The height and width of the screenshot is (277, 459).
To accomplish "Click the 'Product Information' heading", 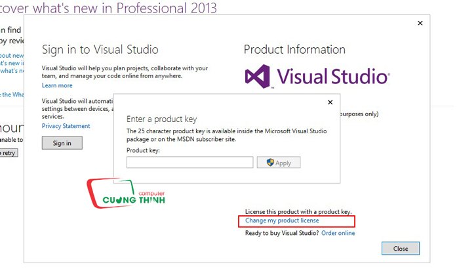I will 294,49.
